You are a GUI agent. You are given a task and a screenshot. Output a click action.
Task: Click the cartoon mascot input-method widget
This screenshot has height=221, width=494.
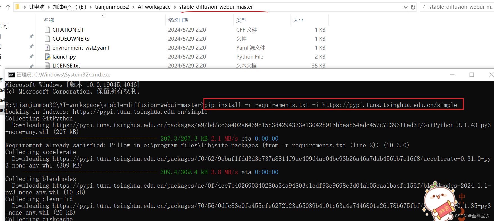point(439,201)
